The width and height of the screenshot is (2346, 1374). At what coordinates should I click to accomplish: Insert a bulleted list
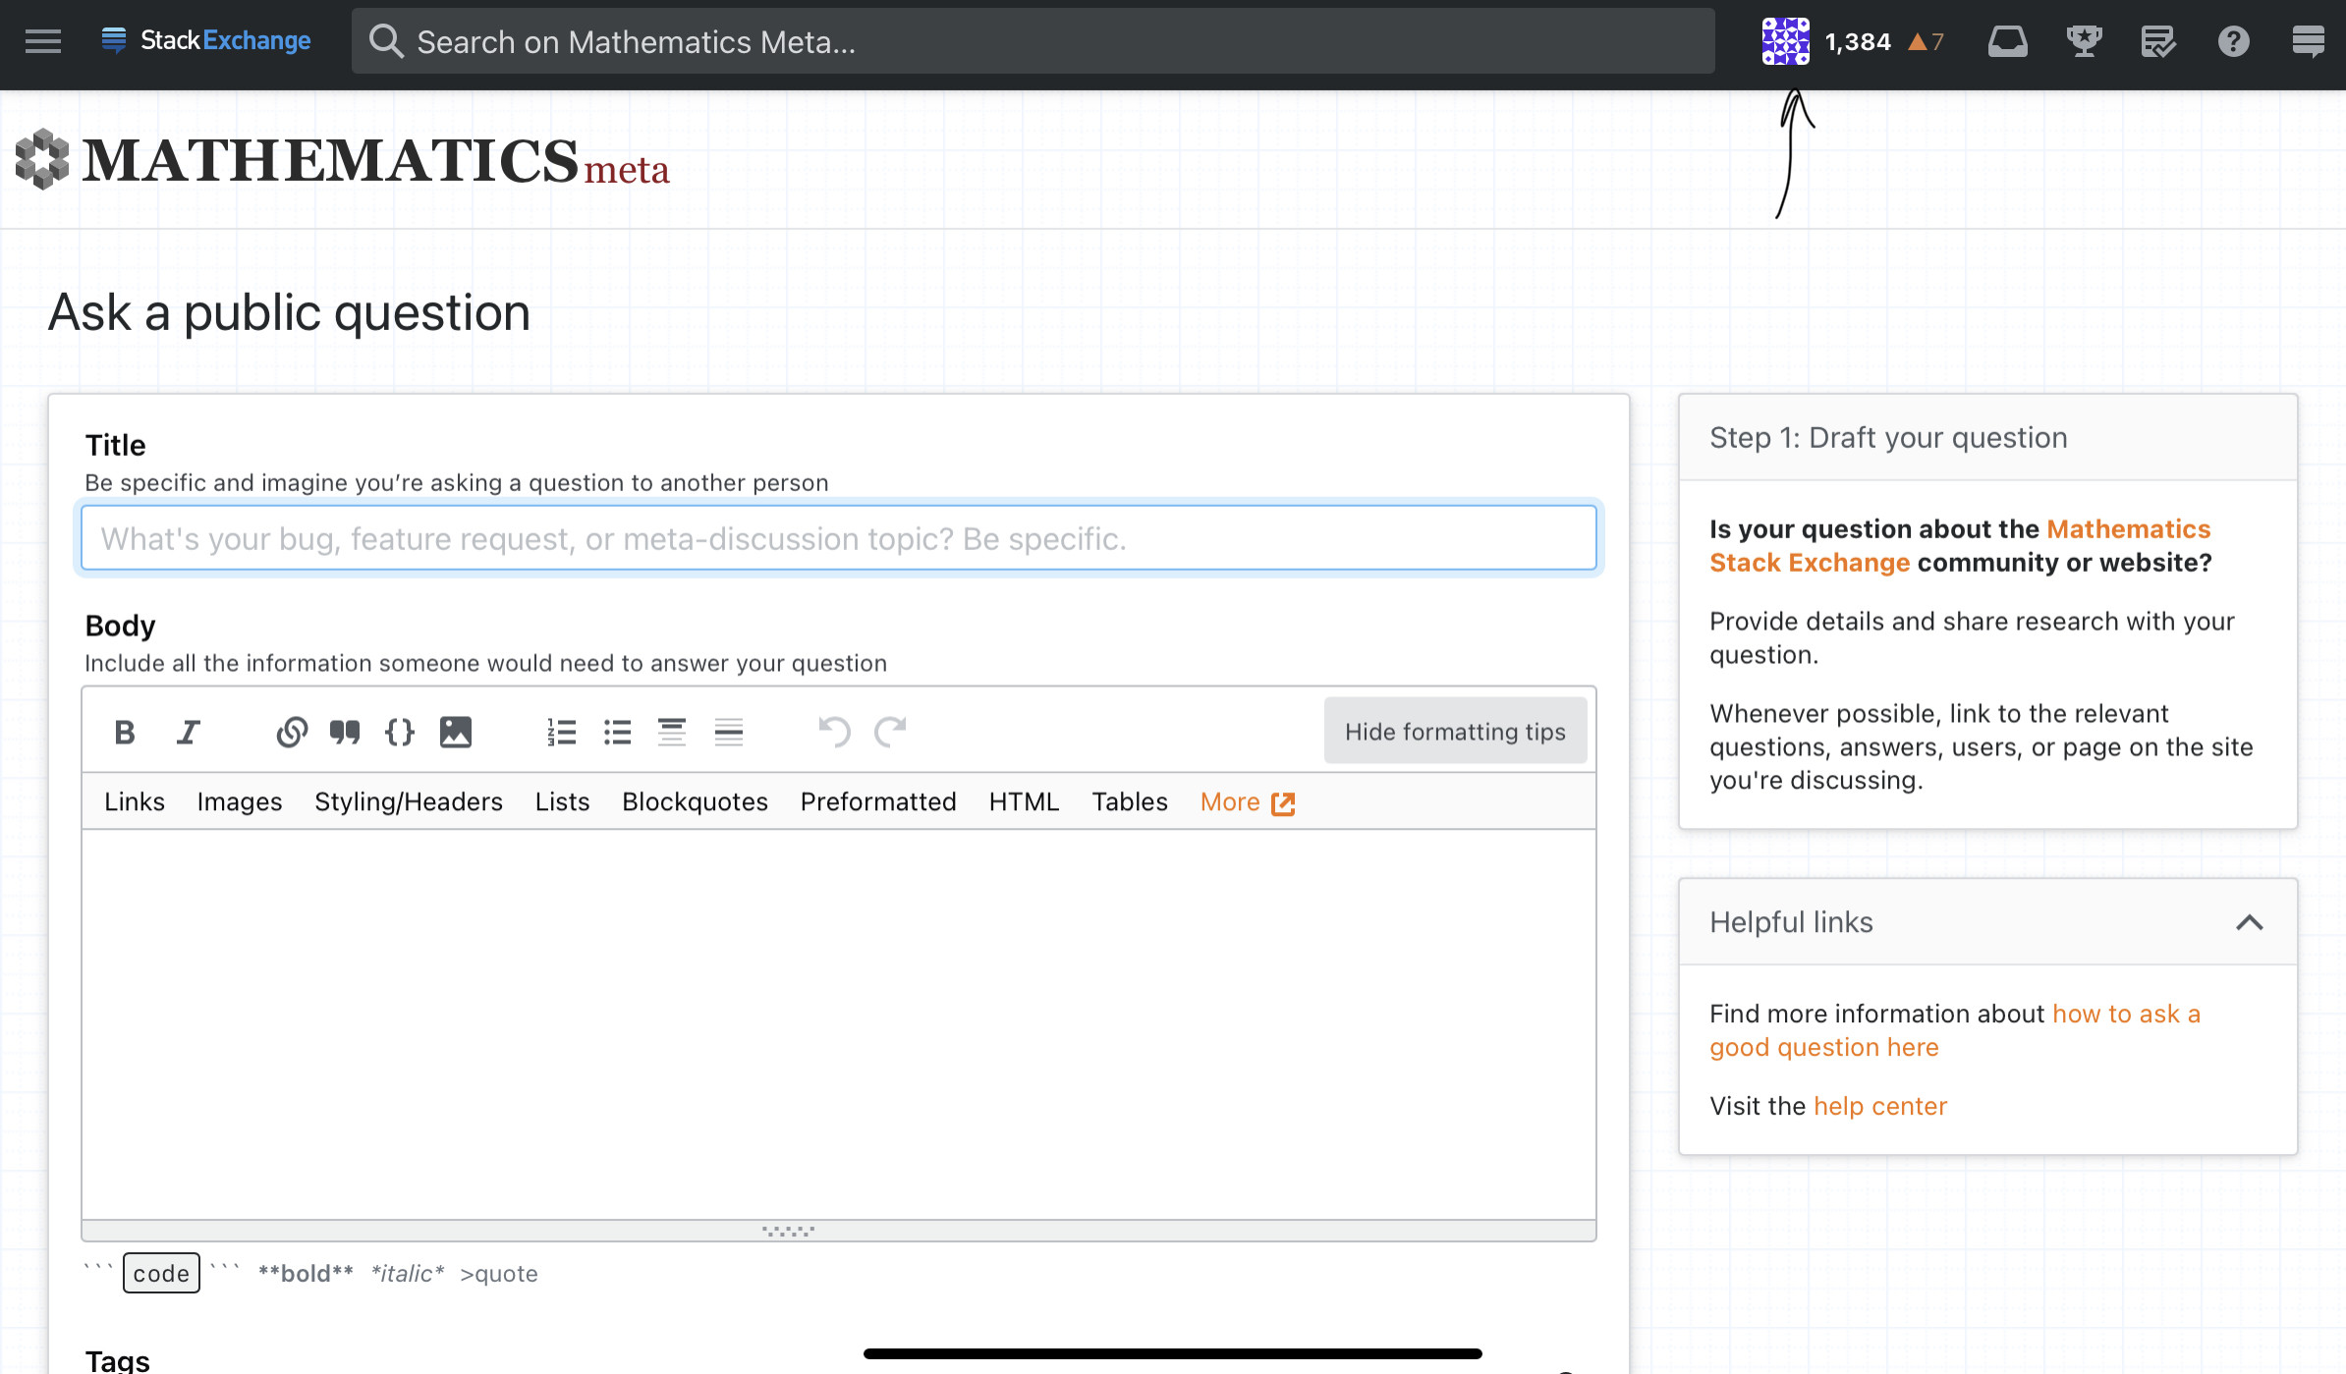[x=617, y=732]
